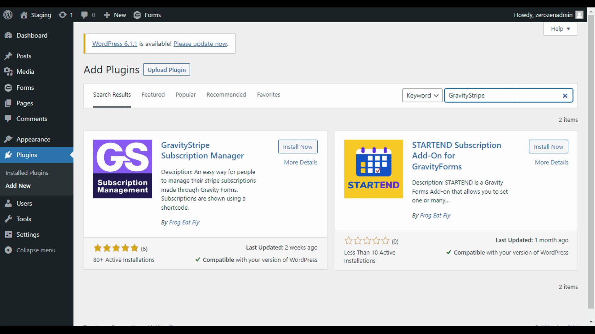Select the Popular plugins tab
Viewport: 595px width, 334px height.
coord(185,94)
